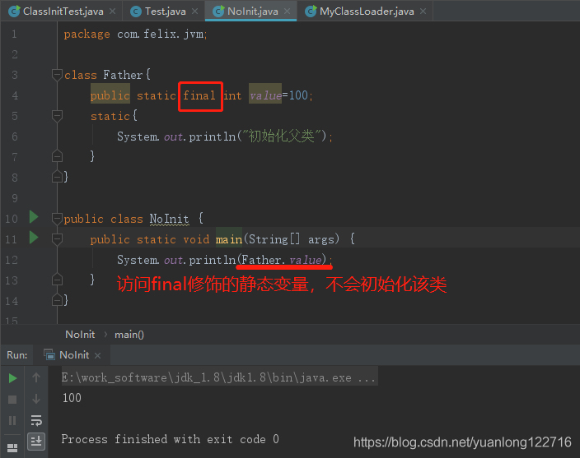Click line number 12 in the gutter
This screenshot has width=580, height=458.
pyautogui.click(x=12, y=260)
